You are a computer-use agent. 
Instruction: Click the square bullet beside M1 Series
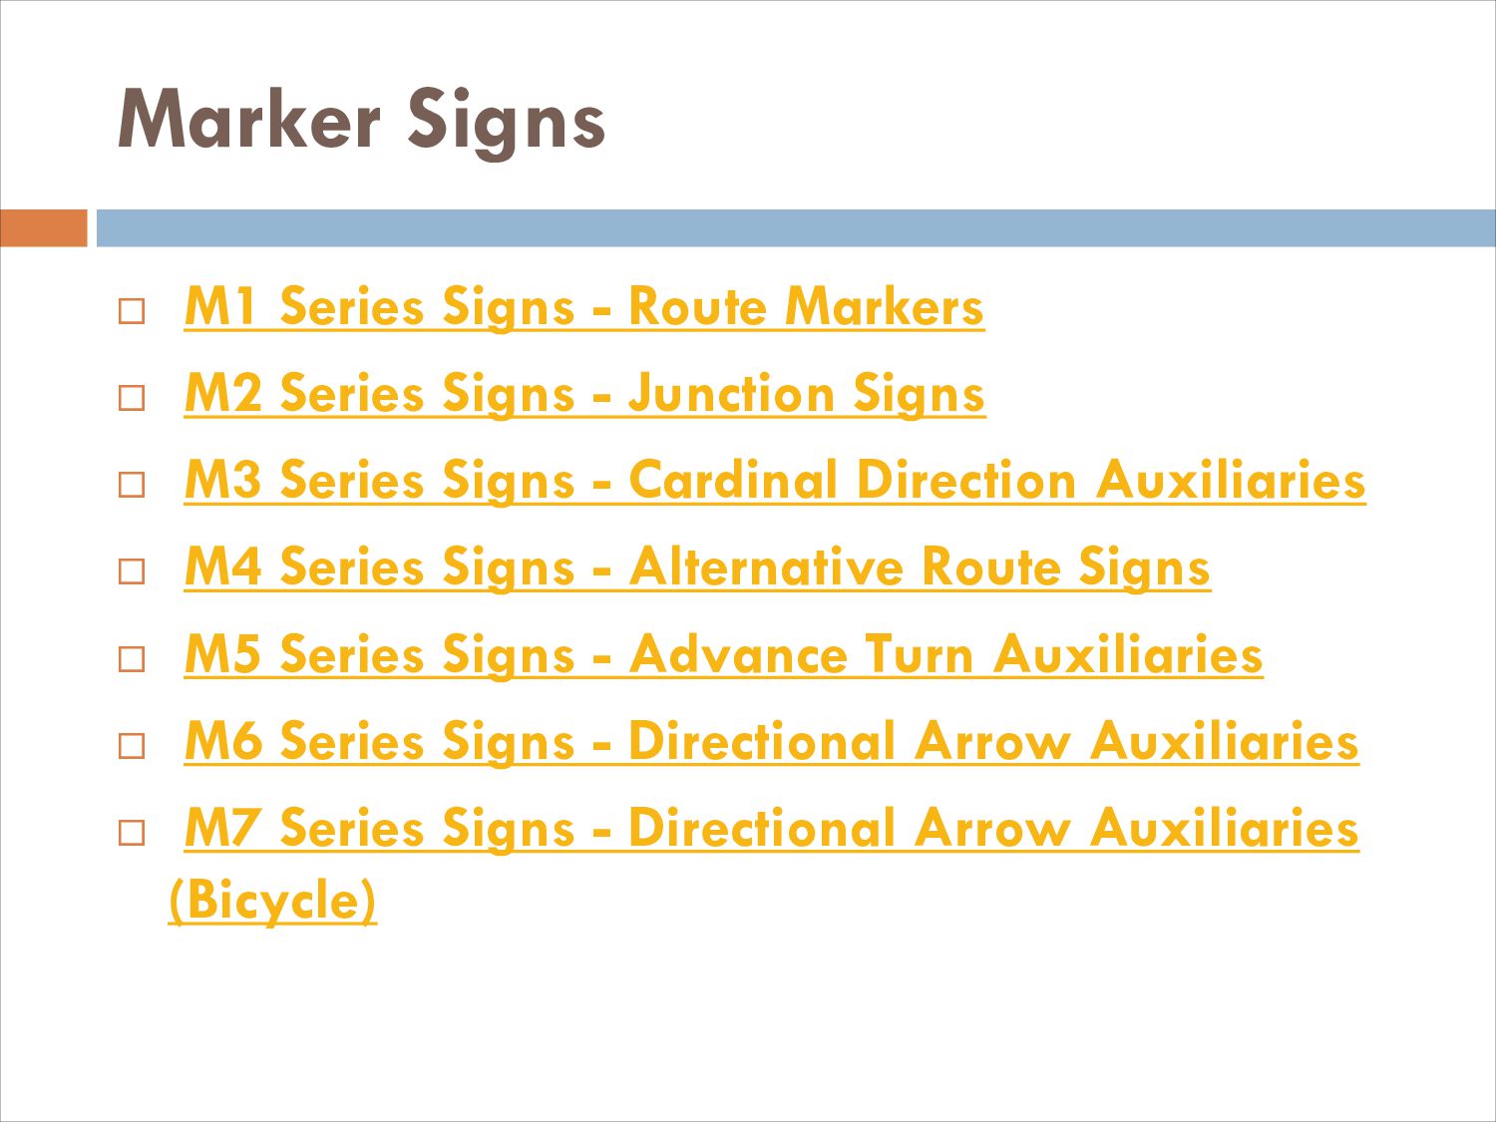click(x=132, y=311)
